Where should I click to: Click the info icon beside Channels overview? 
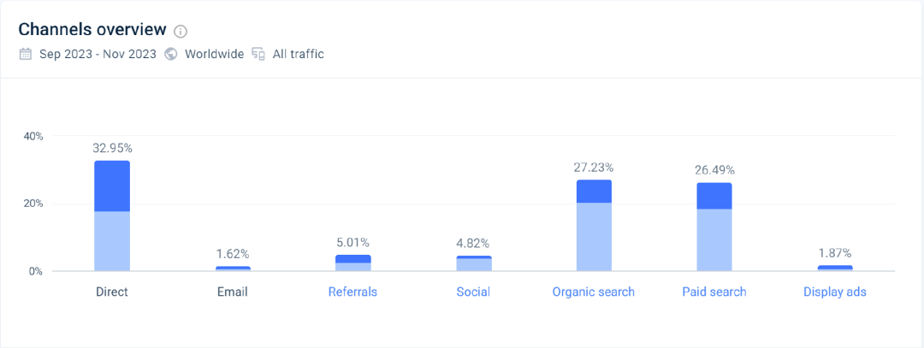pos(181,32)
